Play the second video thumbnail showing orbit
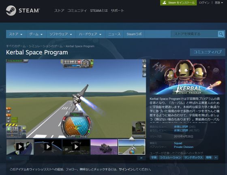This screenshot has width=227, height=175. pyautogui.click(x=48, y=147)
